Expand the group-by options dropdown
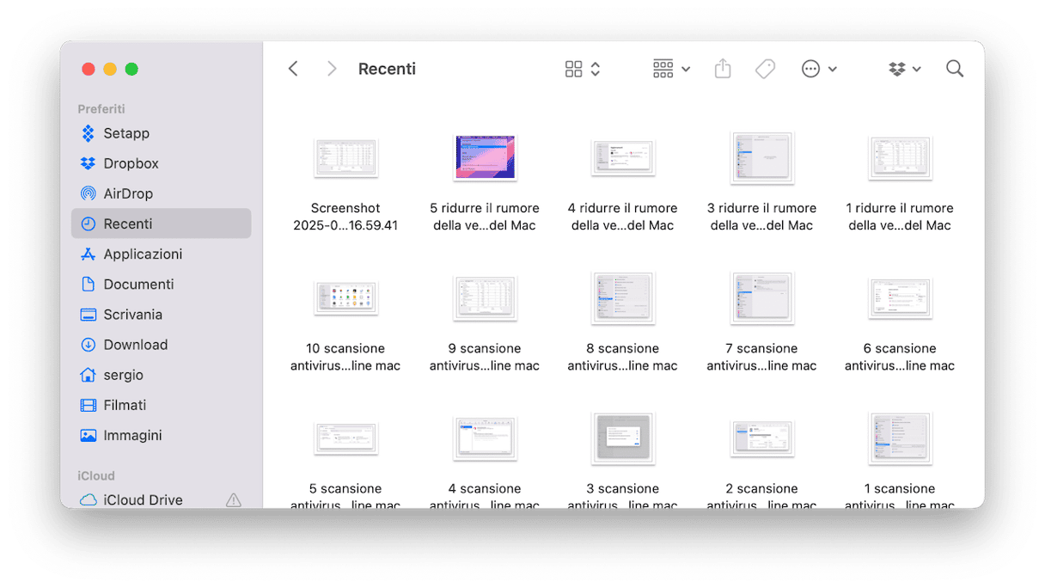1045x588 pixels. tap(671, 69)
